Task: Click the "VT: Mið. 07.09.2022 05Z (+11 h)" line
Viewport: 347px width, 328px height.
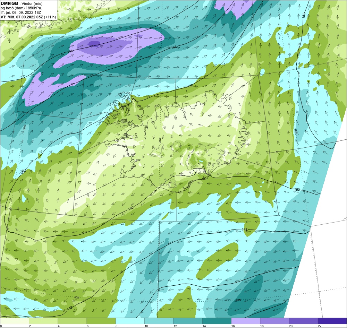Action: click(28, 17)
